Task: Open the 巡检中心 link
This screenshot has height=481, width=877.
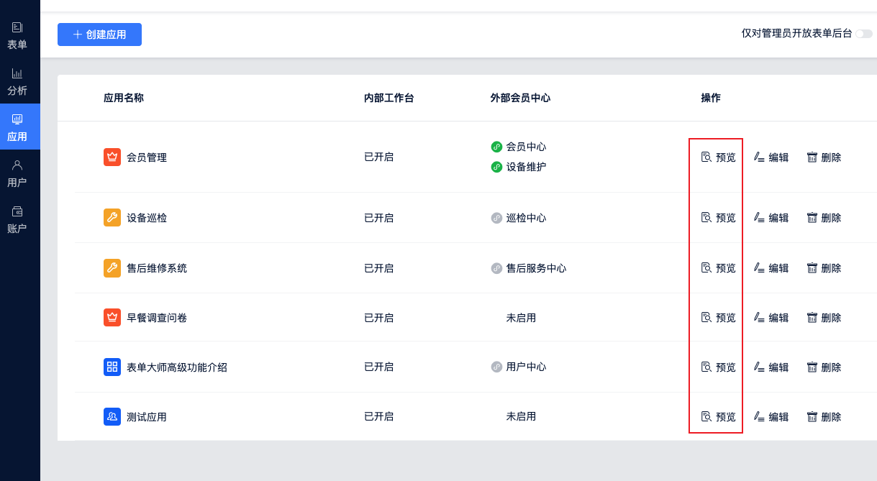Action: tap(525, 218)
